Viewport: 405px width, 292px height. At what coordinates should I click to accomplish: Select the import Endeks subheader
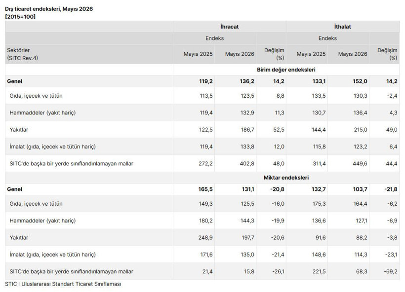(327, 38)
